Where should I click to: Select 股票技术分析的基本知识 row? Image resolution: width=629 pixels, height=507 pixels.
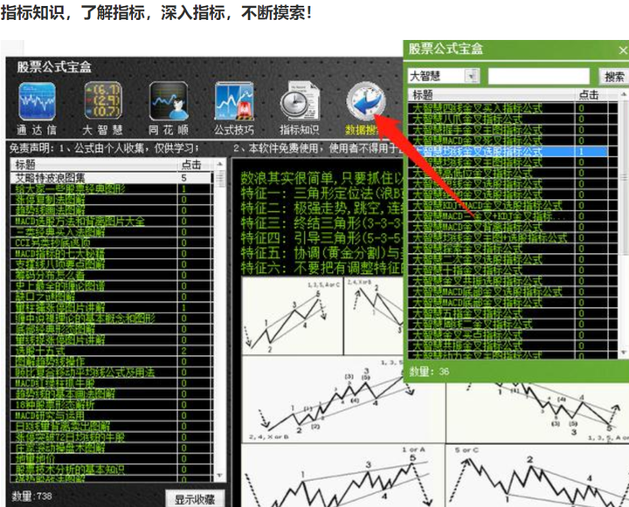click(113, 469)
